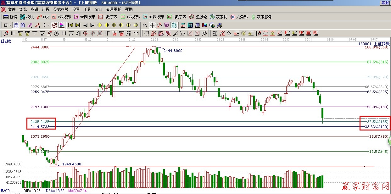Click the yellow diamond left-arrow icon
The width and height of the screenshot is (391, 194).
(x=100, y=25)
